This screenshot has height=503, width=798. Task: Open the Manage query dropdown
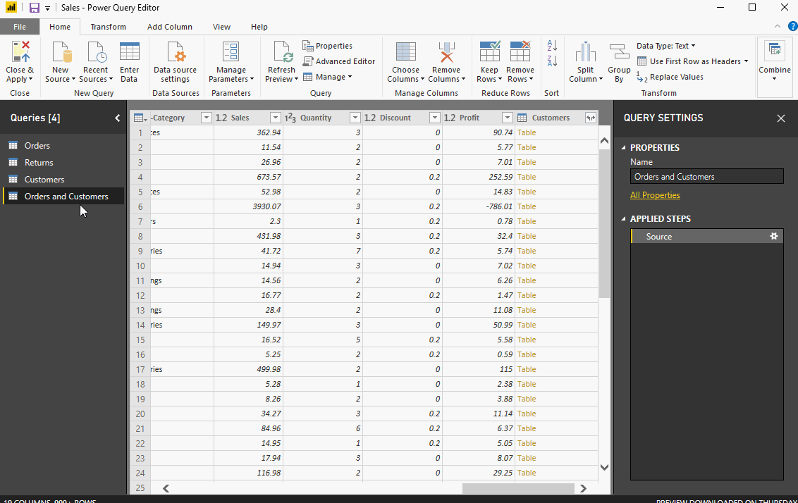327,77
